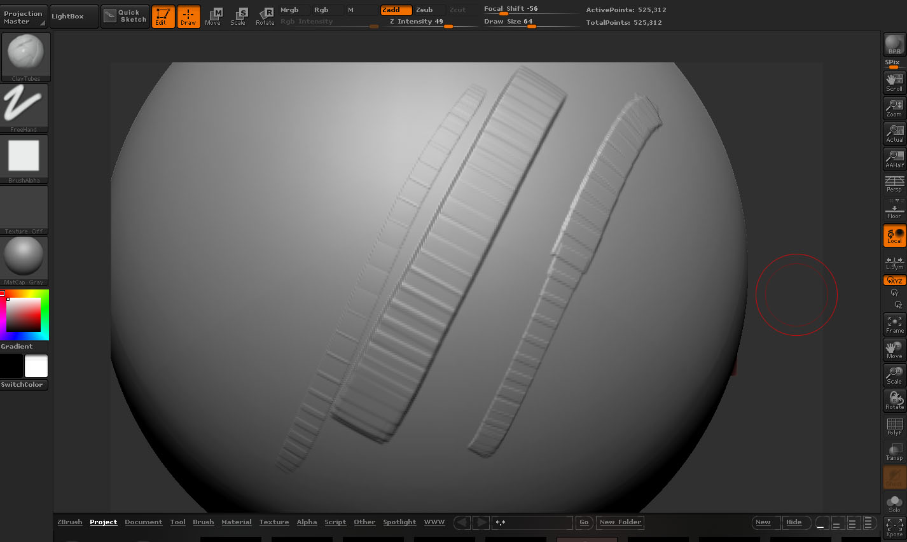Toggle Transp transparency
This screenshot has height=542, width=907.
pyautogui.click(x=894, y=452)
